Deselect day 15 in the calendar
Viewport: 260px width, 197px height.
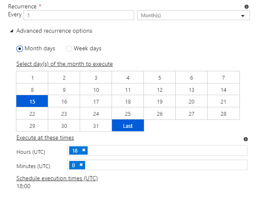[32, 101]
